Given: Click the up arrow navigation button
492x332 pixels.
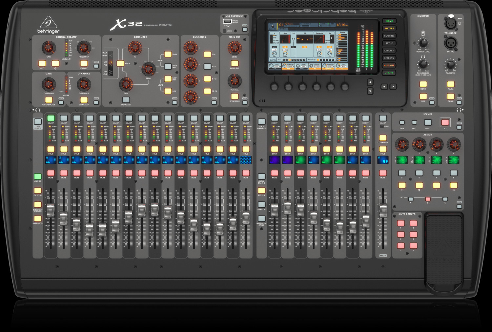Looking at the screenshot, I should [370, 82].
